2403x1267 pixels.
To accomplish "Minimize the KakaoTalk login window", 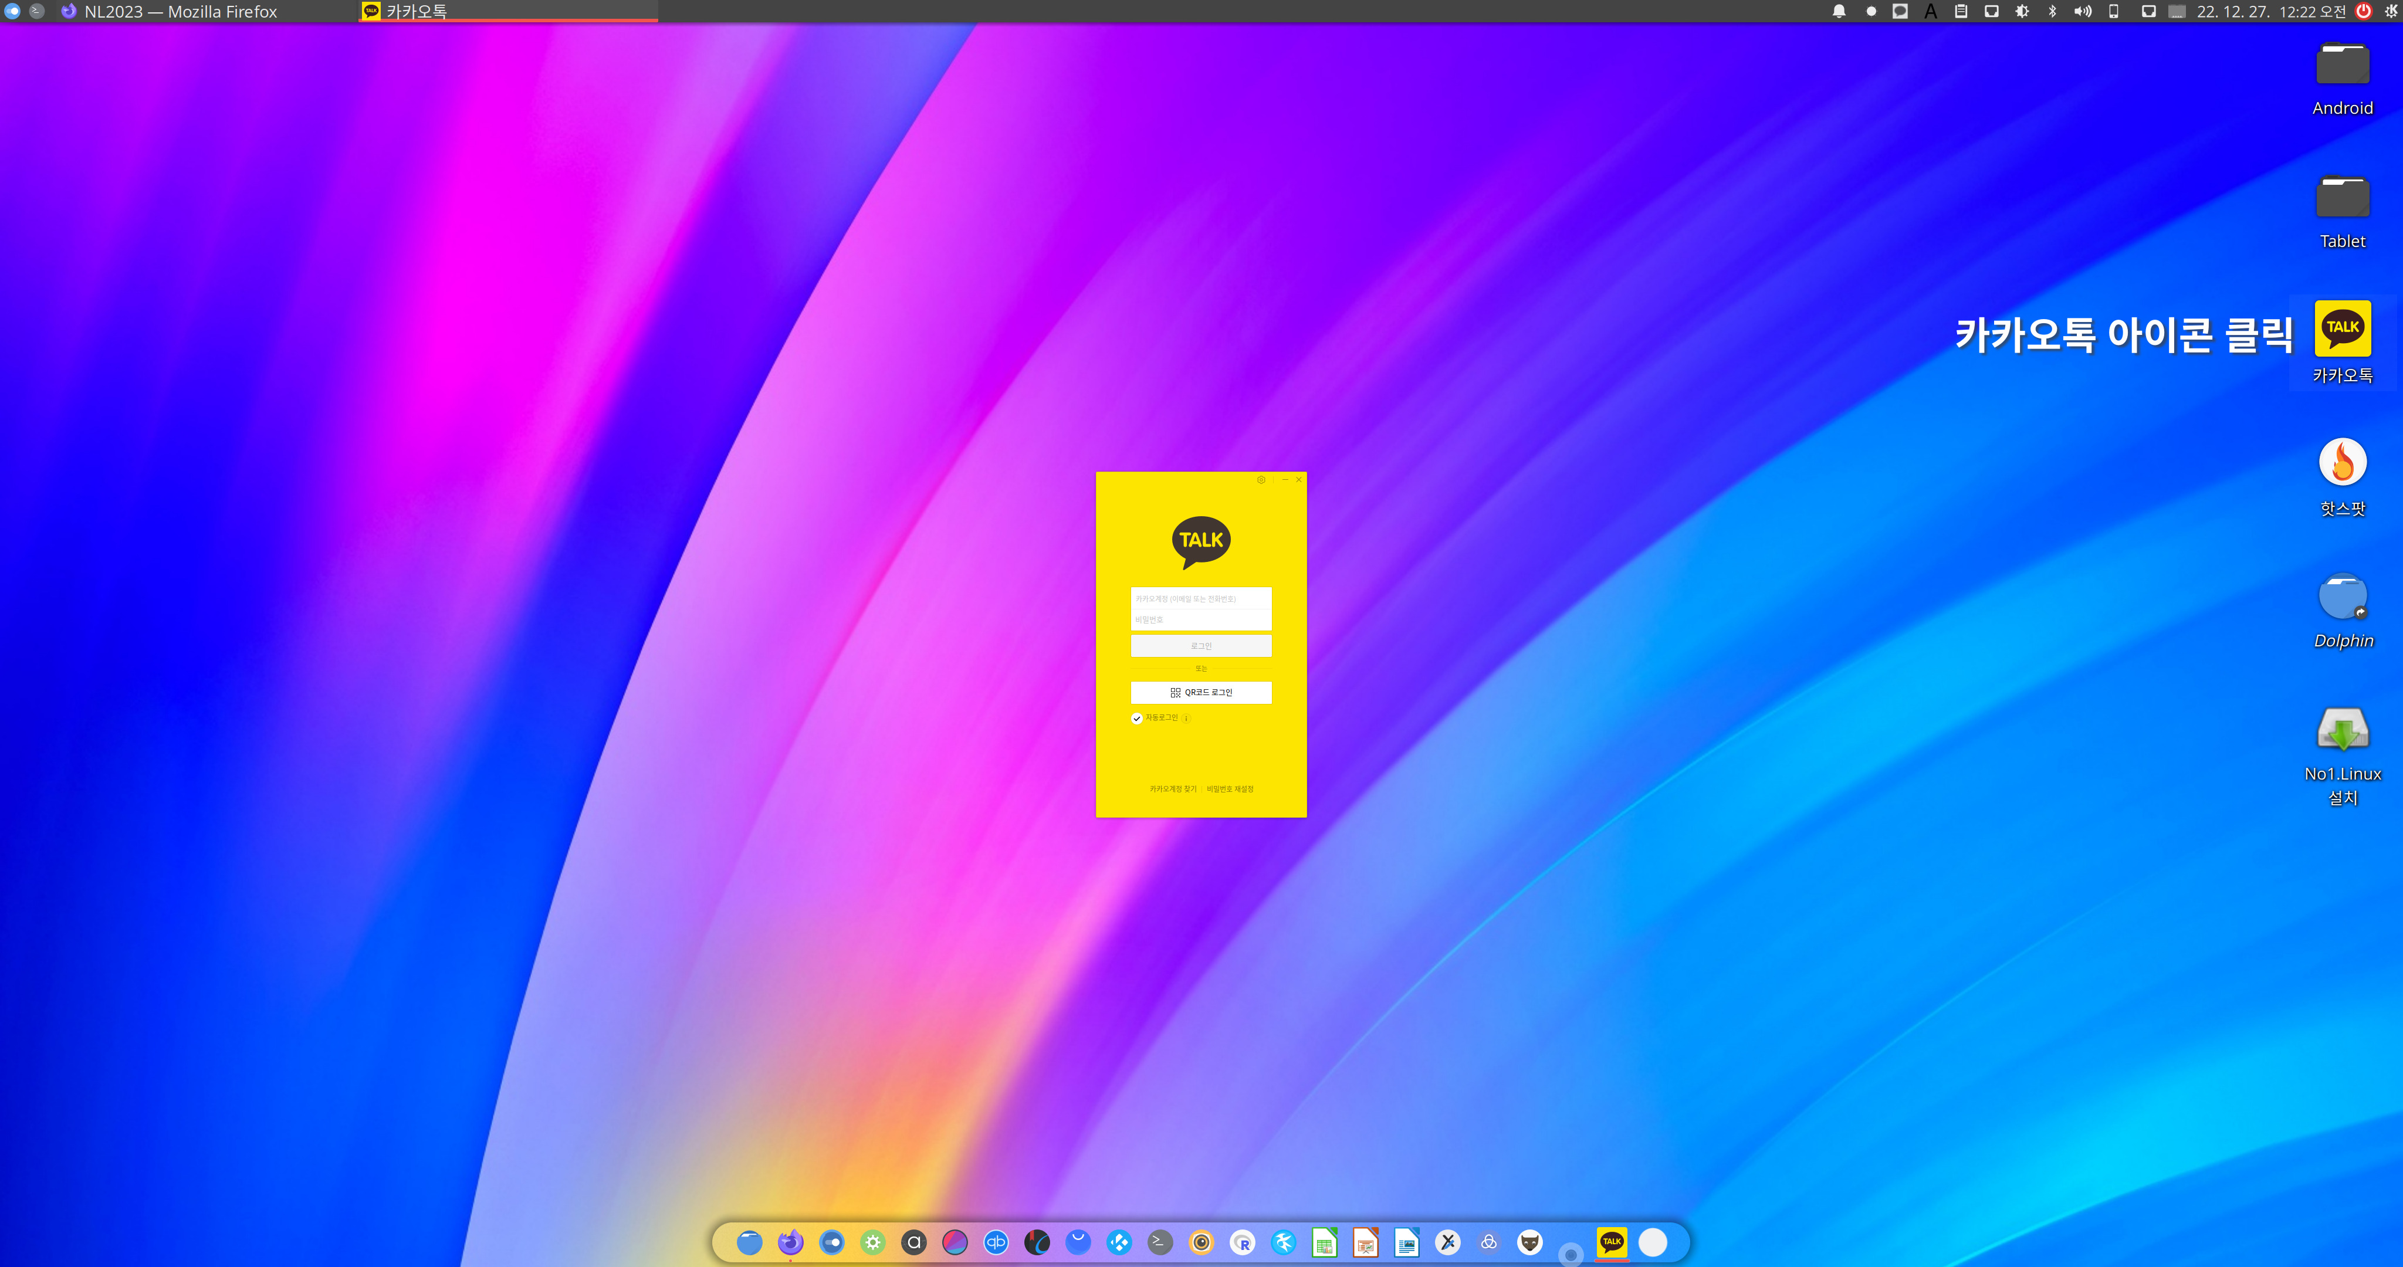I will (1285, 480).
